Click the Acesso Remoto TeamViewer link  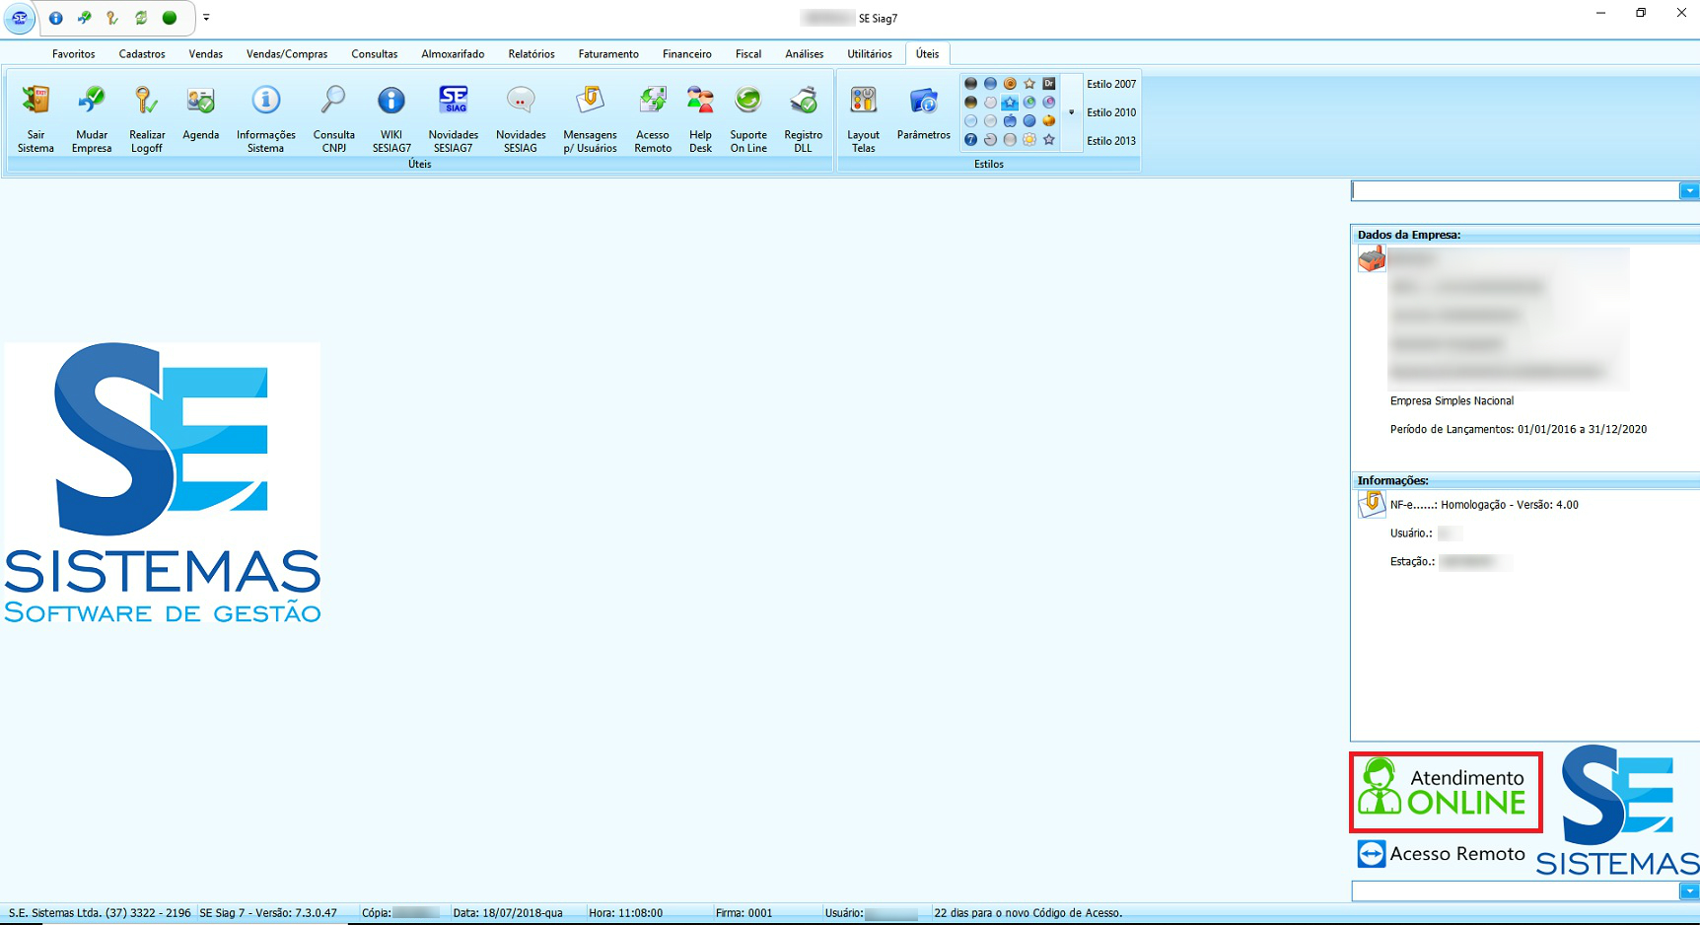click(x=1441, y=854)
